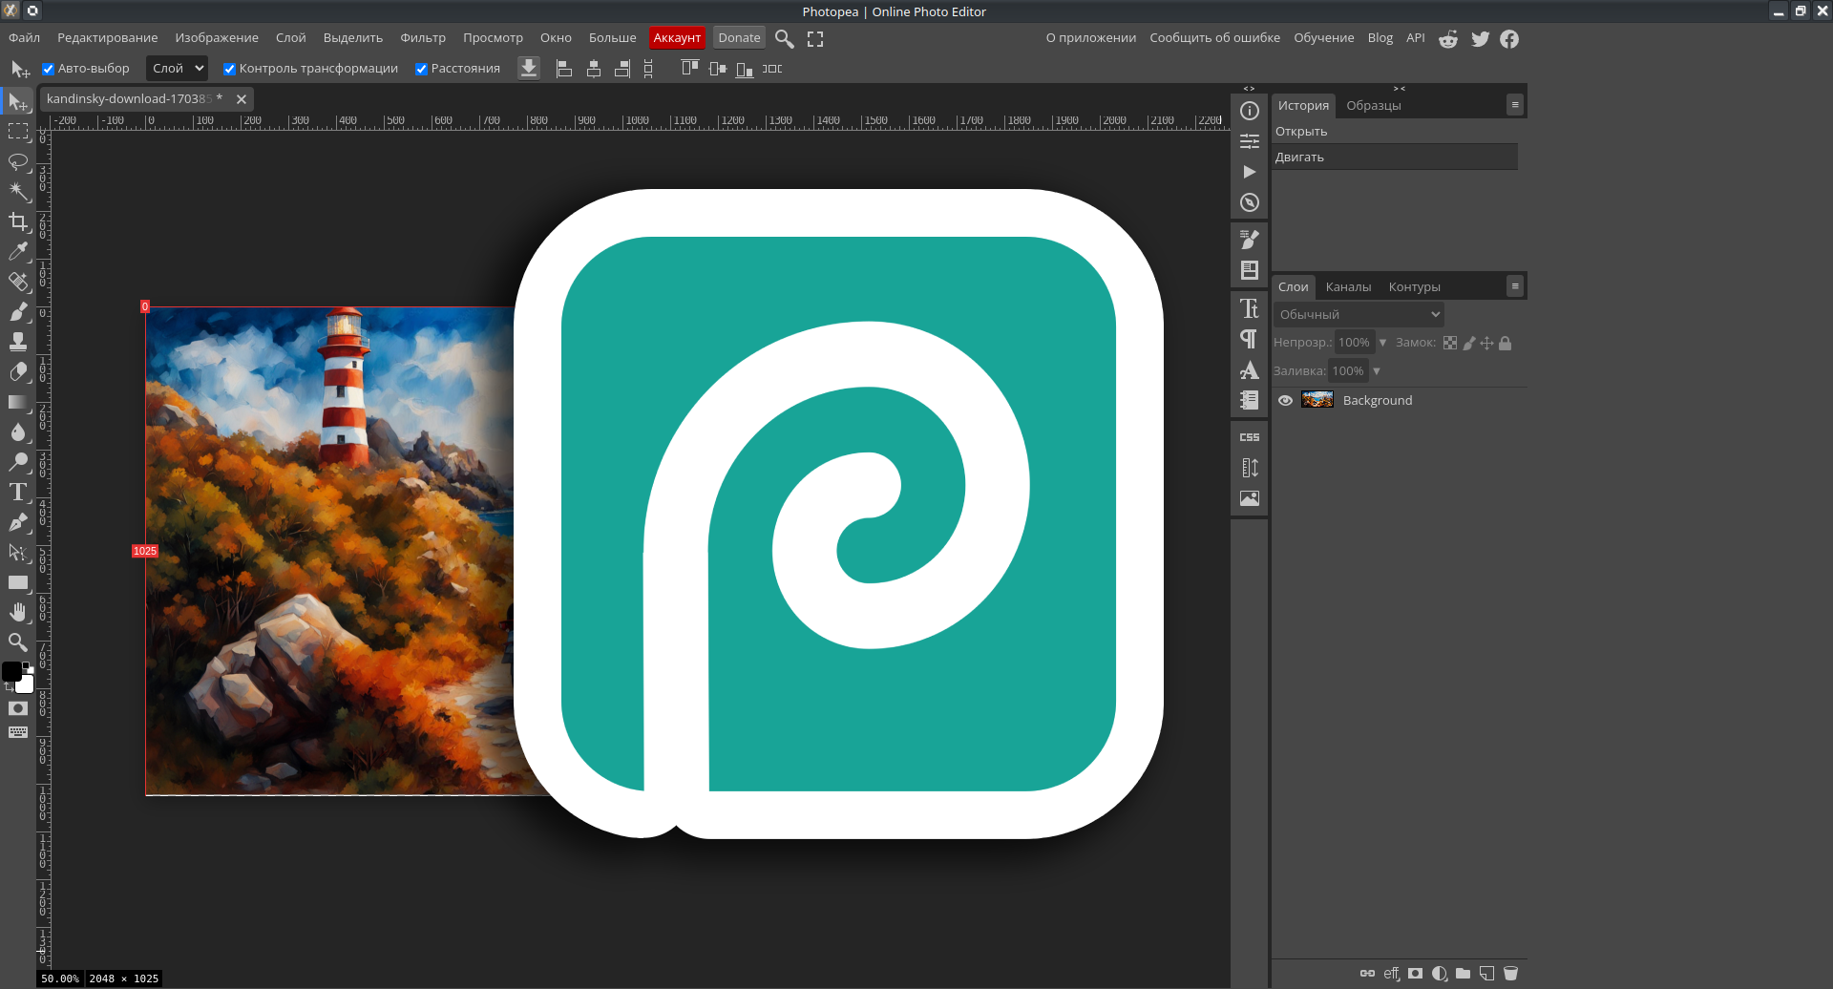
Task: Select the Type tool
Action: [18, 492]
